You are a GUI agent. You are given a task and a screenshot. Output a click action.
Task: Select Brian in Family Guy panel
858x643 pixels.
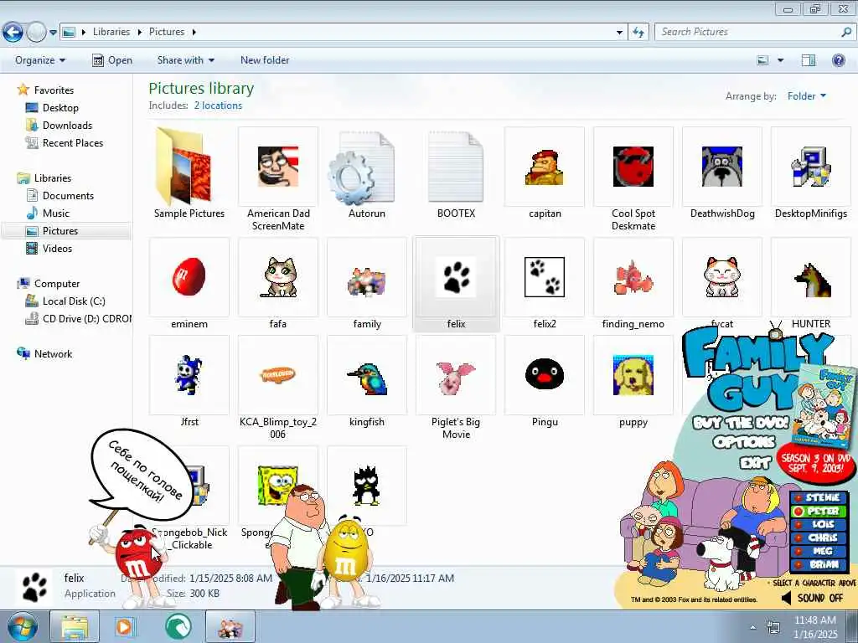pos(819,564)
